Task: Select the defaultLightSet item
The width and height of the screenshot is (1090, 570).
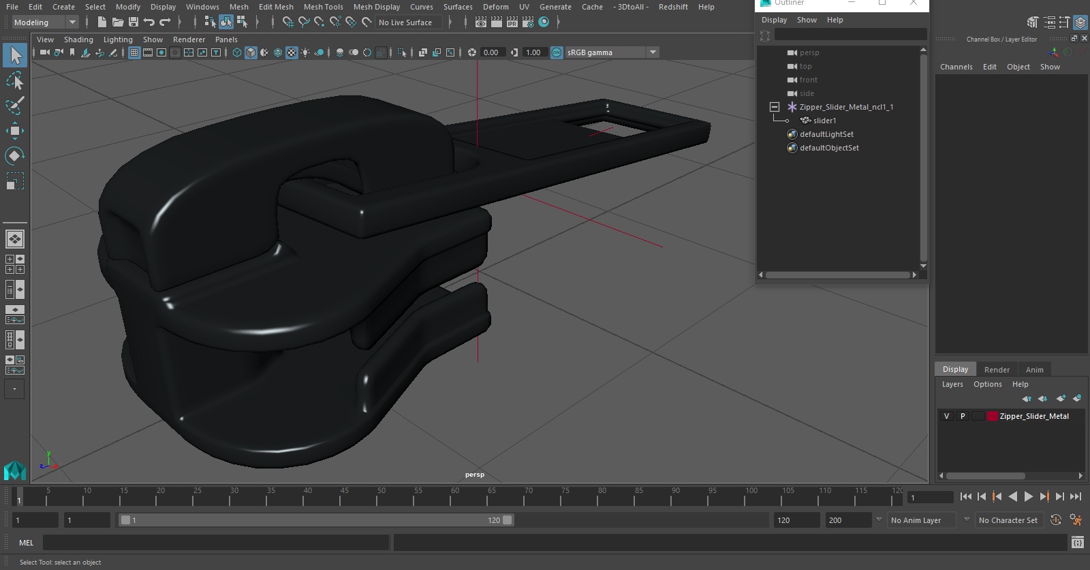Action: tap(826, 134)
